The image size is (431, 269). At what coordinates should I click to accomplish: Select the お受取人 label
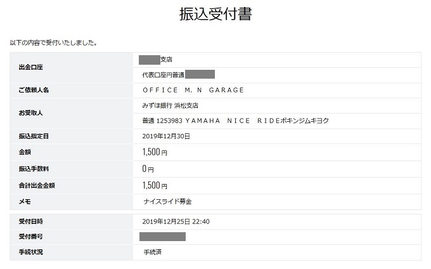click(31, 113)
